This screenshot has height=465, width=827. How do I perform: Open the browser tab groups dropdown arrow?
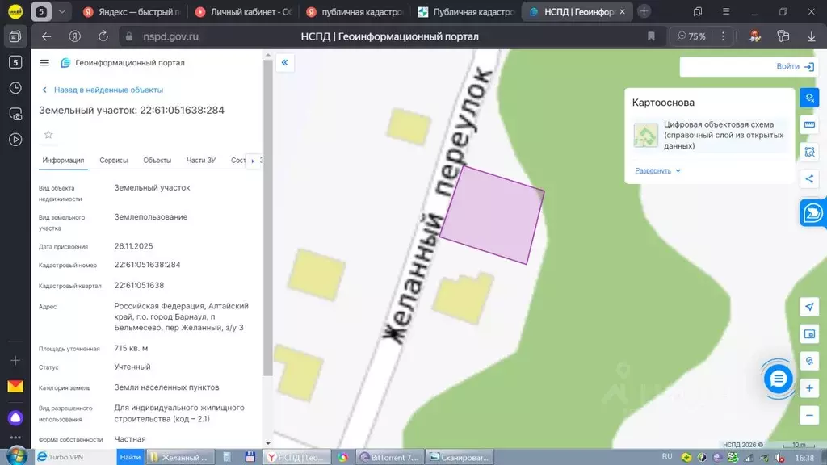click(62, 11)
